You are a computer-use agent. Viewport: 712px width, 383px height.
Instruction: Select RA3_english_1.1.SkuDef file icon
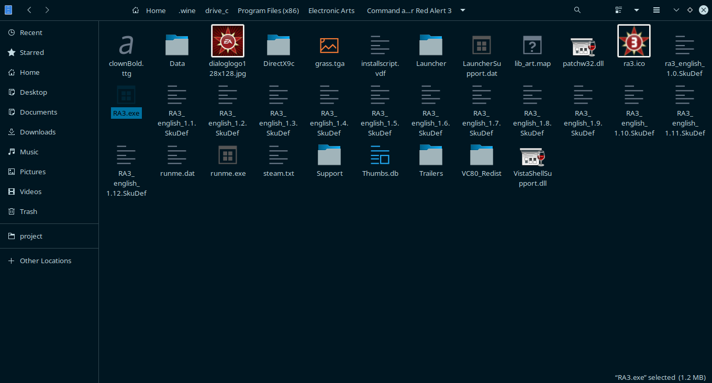(x=177, y=95)
